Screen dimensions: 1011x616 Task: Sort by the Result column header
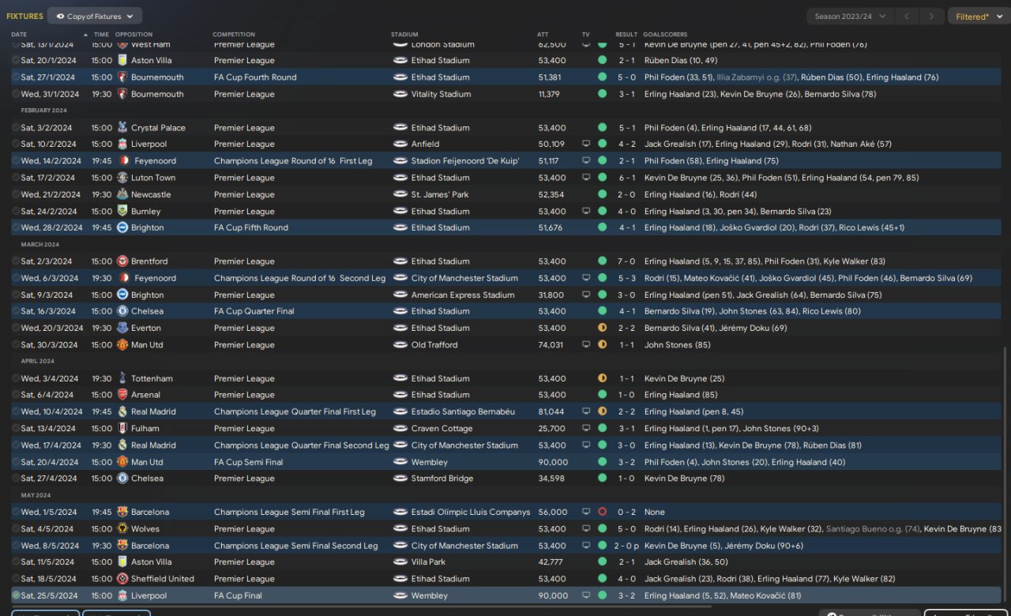(626, 35)
